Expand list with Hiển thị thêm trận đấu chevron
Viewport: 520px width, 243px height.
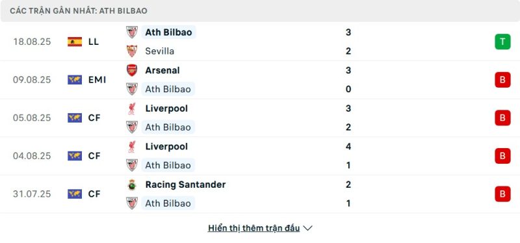(307, 229)
